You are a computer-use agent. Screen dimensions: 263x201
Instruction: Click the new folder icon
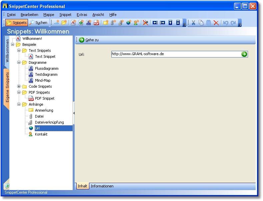coord(64,22)
